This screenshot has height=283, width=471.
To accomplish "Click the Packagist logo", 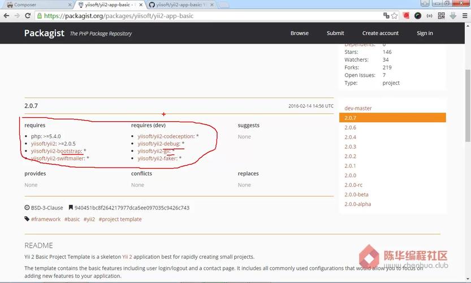I will tap(44, 33).
